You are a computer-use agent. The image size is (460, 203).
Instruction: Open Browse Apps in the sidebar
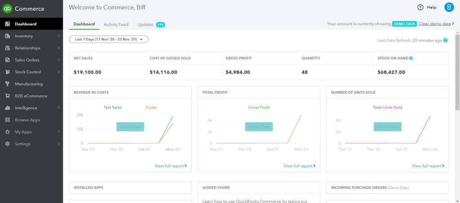[31, 120]
